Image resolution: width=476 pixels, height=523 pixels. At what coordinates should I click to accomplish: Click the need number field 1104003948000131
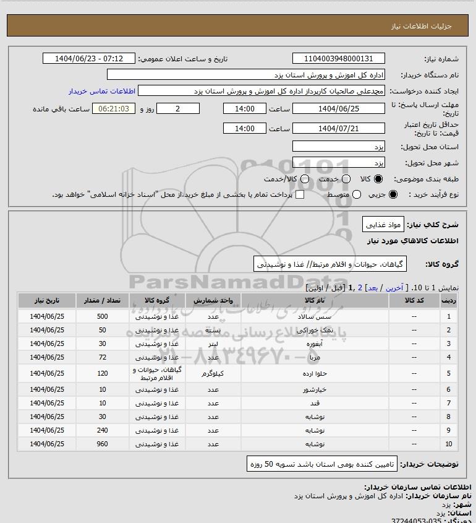338,58
